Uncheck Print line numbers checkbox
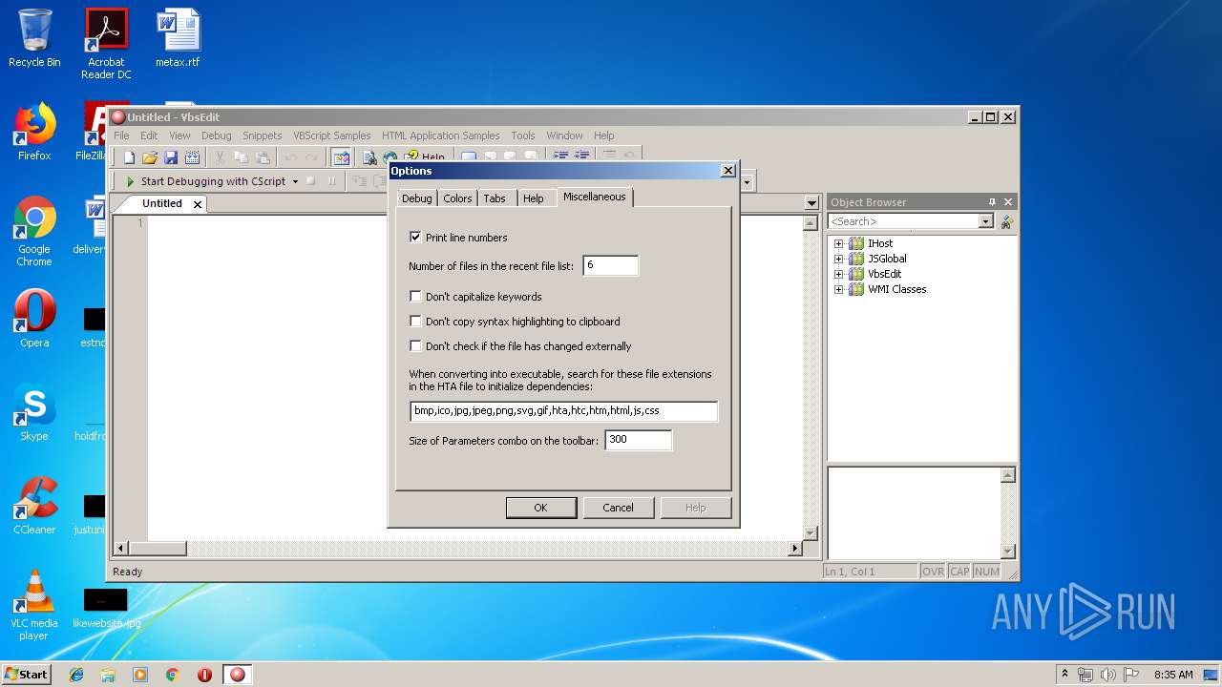Viewport: 1222px width, 687px height. coord(415,237)
